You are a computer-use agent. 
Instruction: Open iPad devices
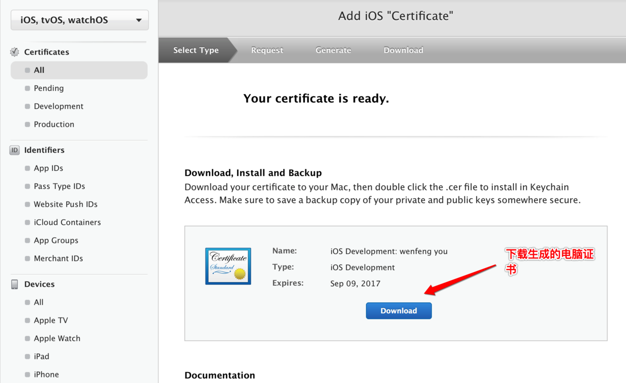[41, 357]
